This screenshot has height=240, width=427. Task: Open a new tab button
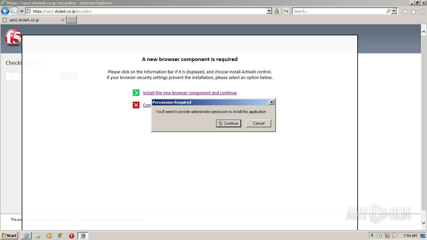[x=72, y=20]
